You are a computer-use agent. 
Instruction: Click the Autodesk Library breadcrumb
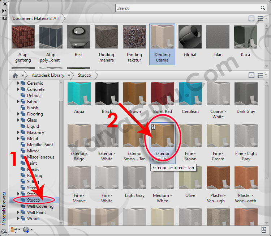48,75
